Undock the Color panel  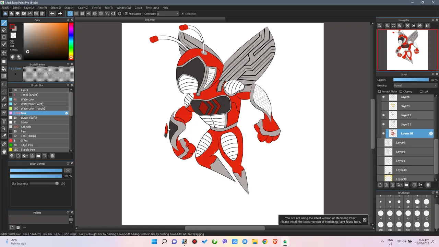click(68, 20)
